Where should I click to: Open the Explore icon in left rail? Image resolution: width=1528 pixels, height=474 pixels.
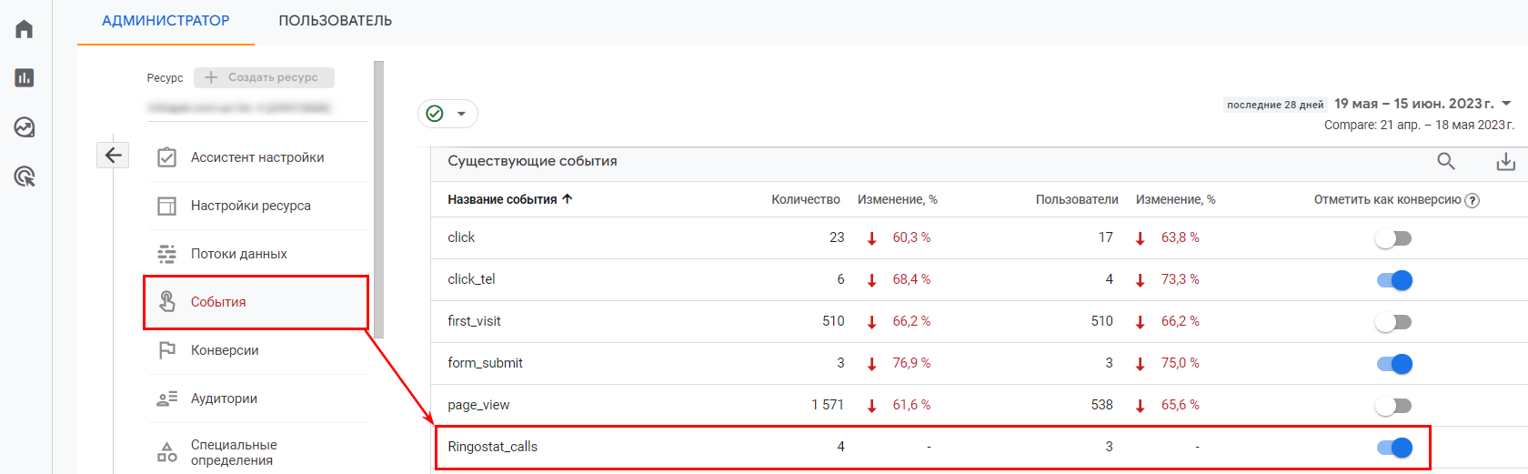coord(25,127)
